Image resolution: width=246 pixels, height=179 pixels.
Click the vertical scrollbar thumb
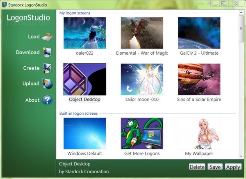pyautogui.click(x=241, y=29)
